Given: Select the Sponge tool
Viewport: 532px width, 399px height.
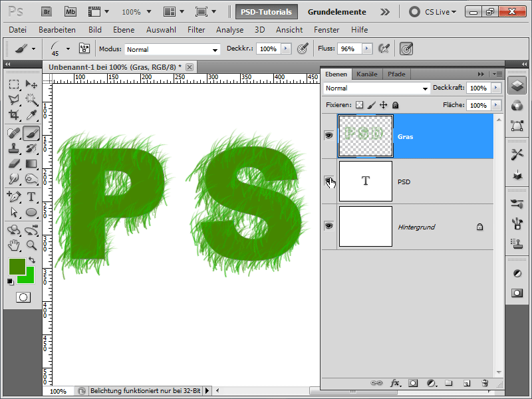Looking at the screenshot, I should click(31, 179).
